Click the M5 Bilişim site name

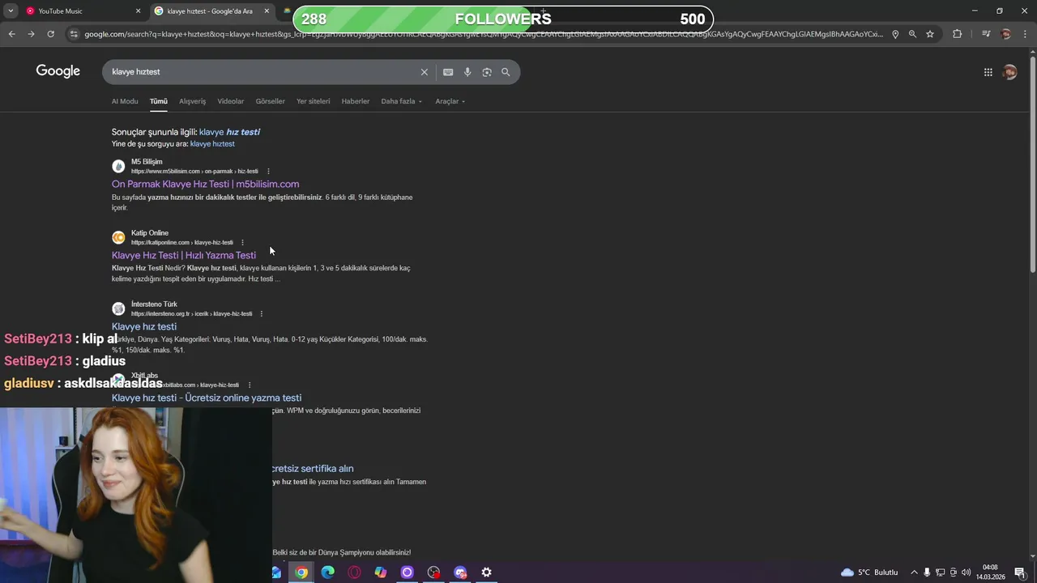[147, 162]
